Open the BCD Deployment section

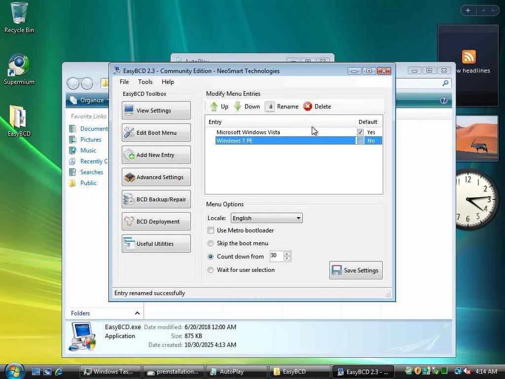pos(156,222)
